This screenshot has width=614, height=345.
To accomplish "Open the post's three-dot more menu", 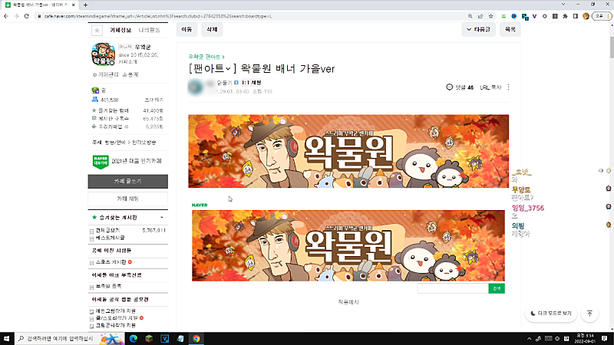I will pyautogui.click(x=508, y=87).
